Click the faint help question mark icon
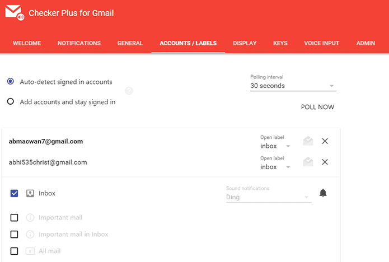The image size is (389, 262). click(129, 91)
